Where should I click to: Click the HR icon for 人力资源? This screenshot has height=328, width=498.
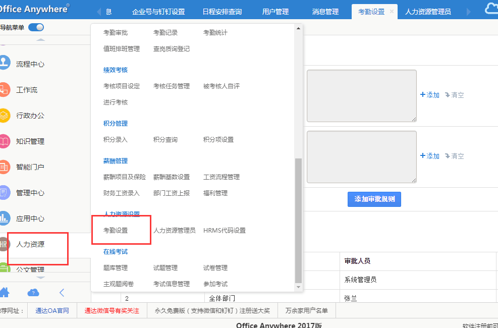pyautogui.click(x=4, y=244)
